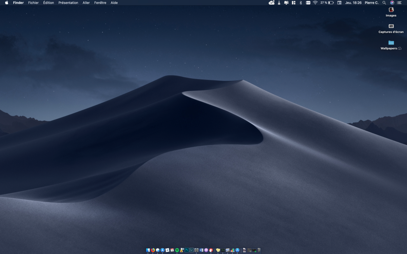The height and width of the screenshot is (254, 407).
Task: Open the Aller menu
Action: coord(86,3)
